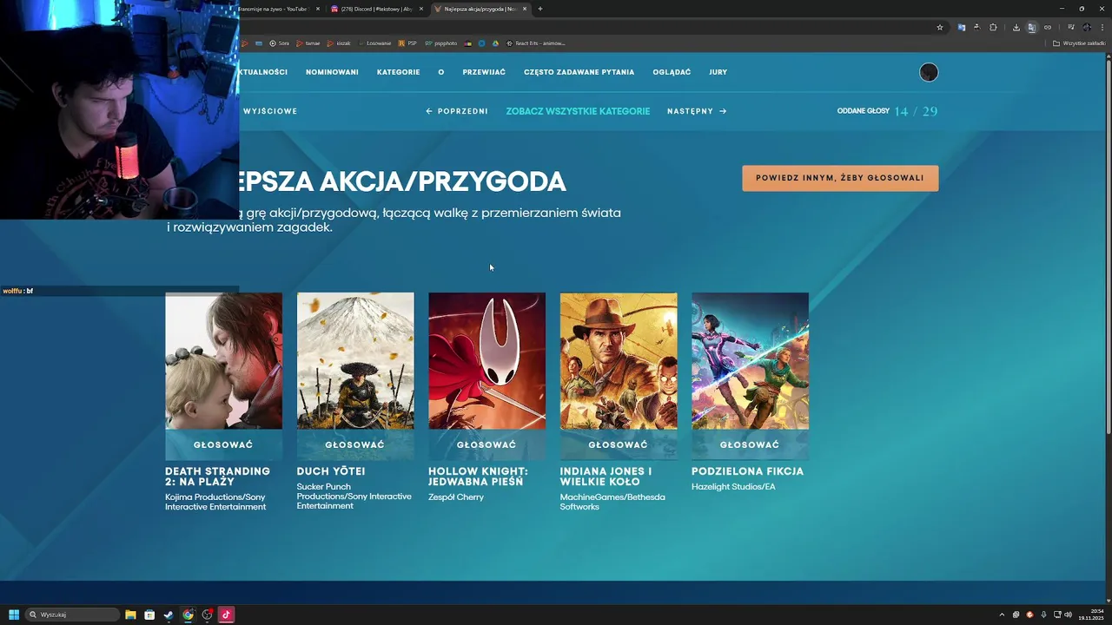Vote for Death Stranding 2 with Głosować
This screenshot has height=625, width=1112.
pos(223,444)
